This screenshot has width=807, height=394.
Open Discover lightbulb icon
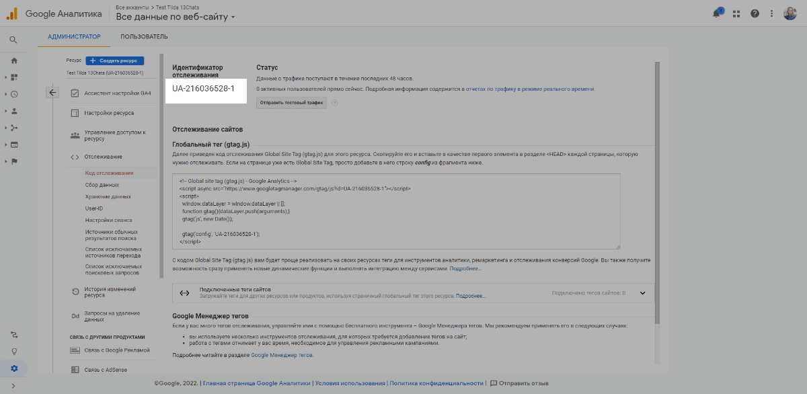coord(14,351)
